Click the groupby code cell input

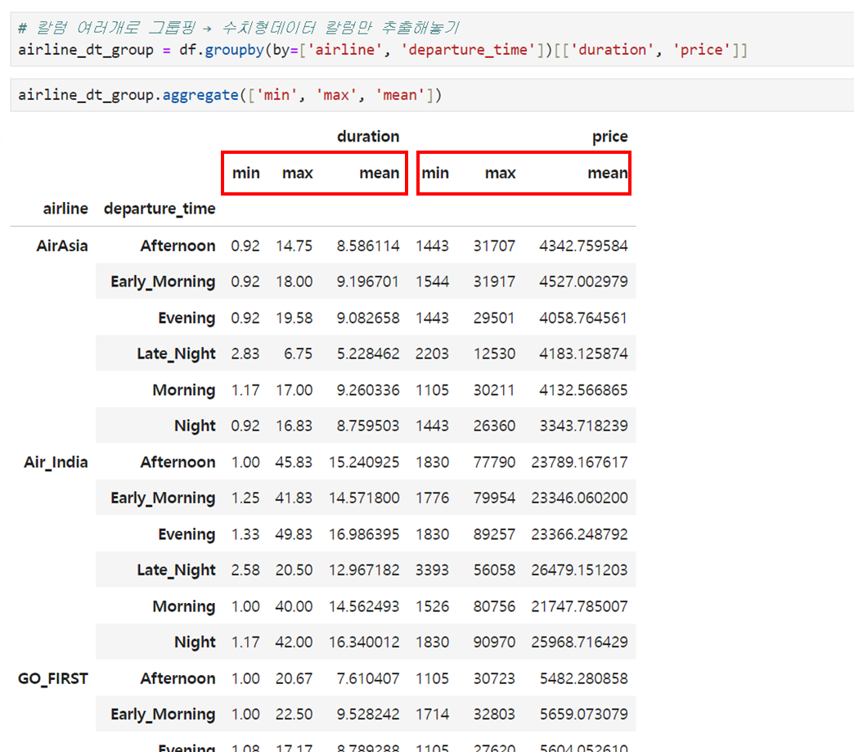pos(432,39)
